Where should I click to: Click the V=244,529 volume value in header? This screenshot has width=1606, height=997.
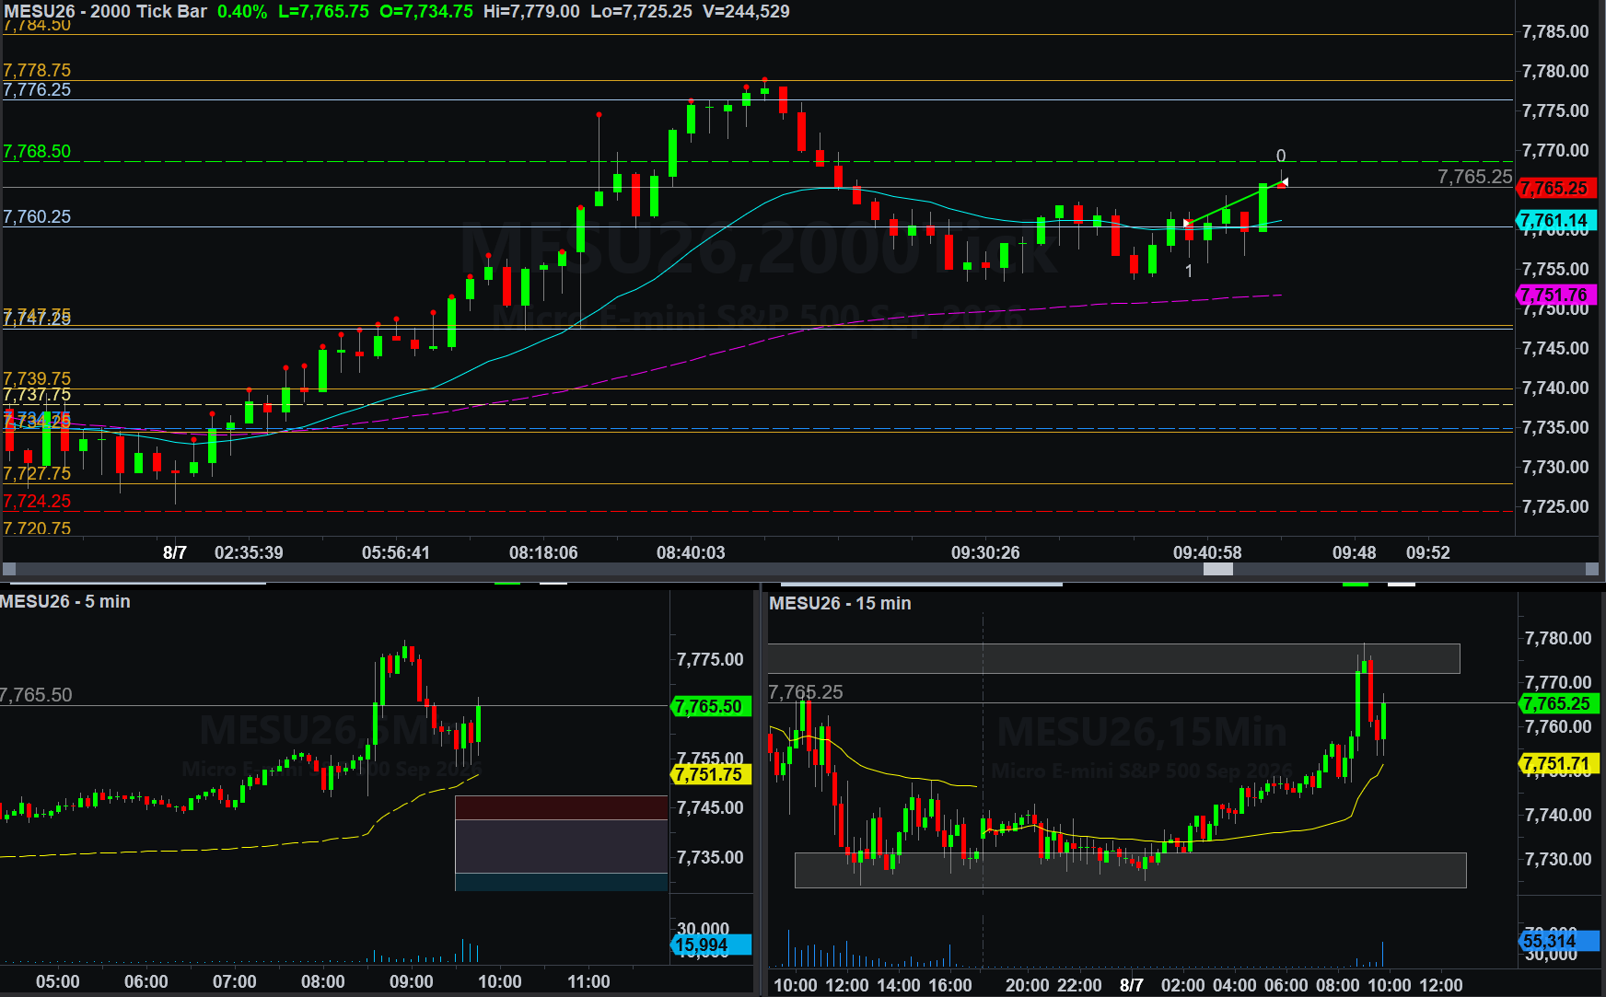(746, 12)
